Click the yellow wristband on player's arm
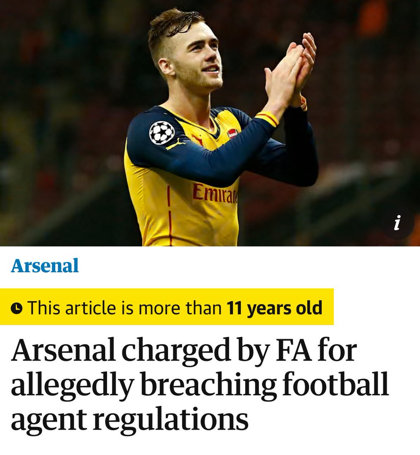Image resolution: width=420 pixels, height=455 pixels. (x=268, y=118)
